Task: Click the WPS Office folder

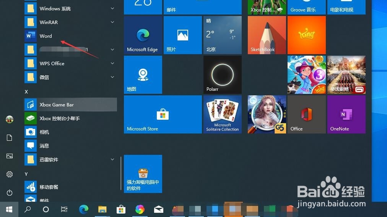Action: (x=70, y=63)
